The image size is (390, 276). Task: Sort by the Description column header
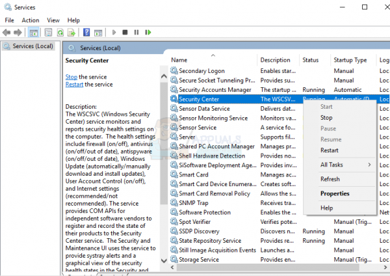[278, 60]
